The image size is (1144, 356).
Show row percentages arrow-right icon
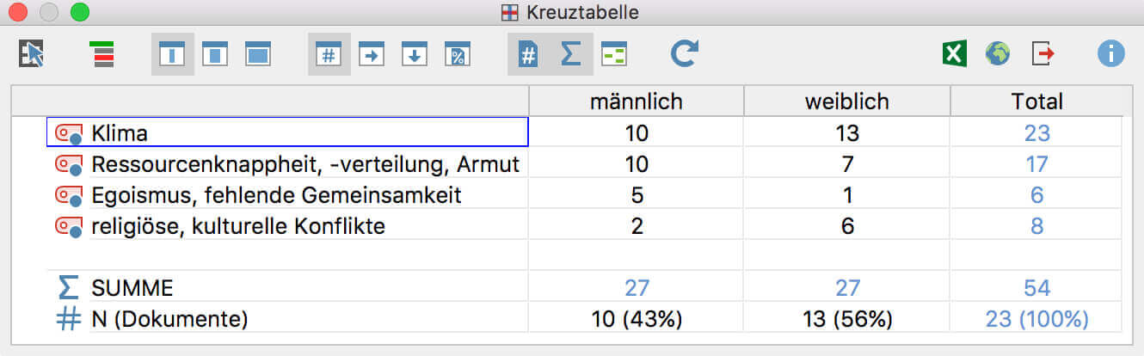(x=372, y=54)
